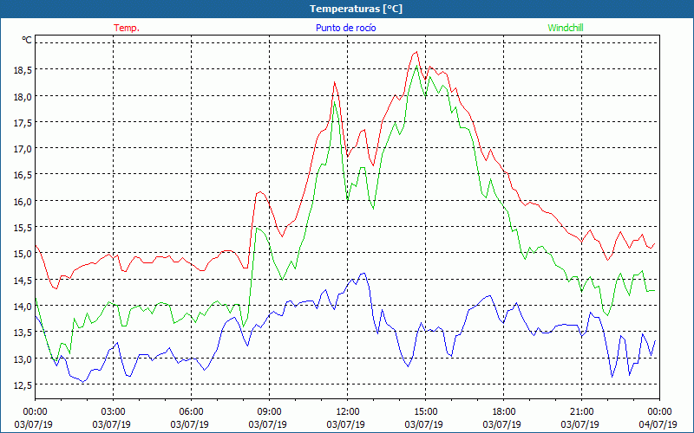The image size is (694, 433).
Task: Click the 18,5 y-axis value
Action: point(21,70)
